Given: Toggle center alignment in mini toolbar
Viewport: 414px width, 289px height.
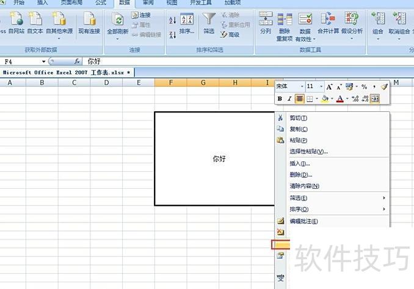Looking at the screenshot, I should pyautogui.click(x=299, y=99).
